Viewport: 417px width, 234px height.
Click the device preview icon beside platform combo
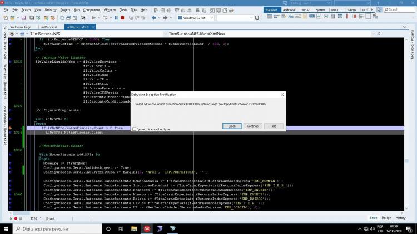point(257,18)
